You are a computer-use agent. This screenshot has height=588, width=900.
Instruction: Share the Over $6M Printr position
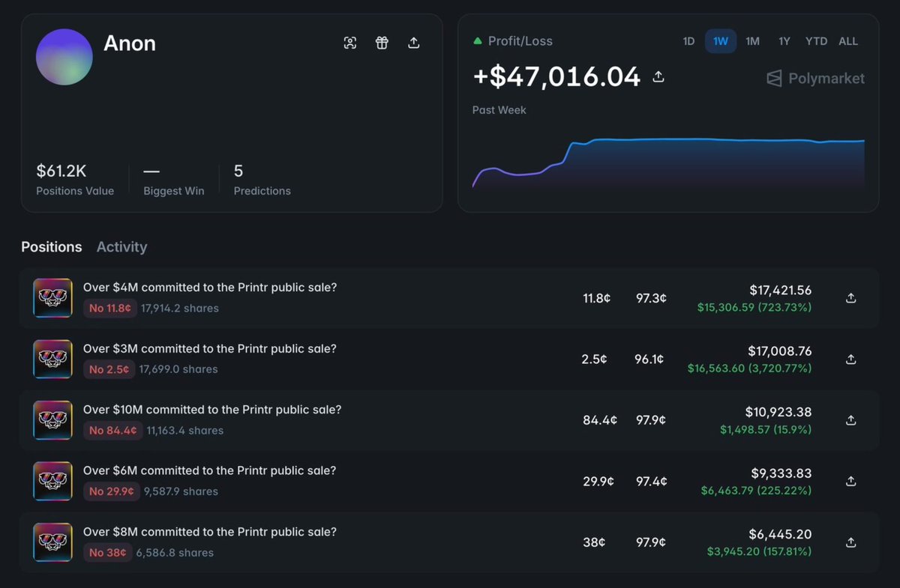pyautogui.click(x=850, y=482)
